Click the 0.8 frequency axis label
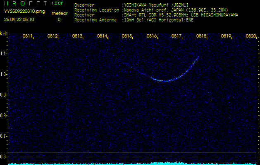260x165 pixels. click(4, 115)
